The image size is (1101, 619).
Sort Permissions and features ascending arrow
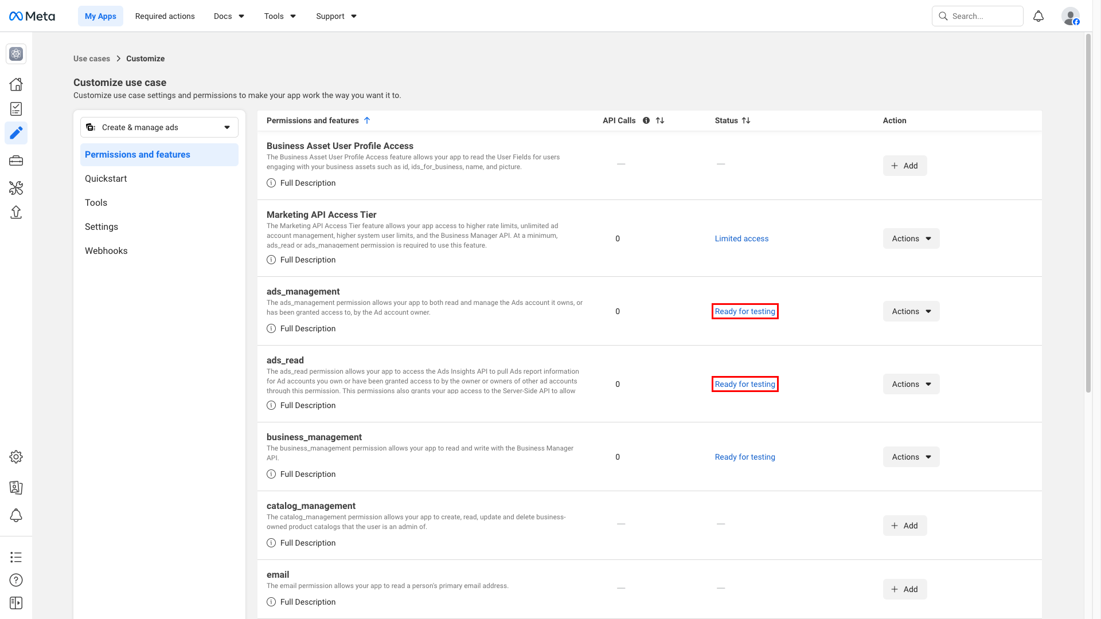367,120
